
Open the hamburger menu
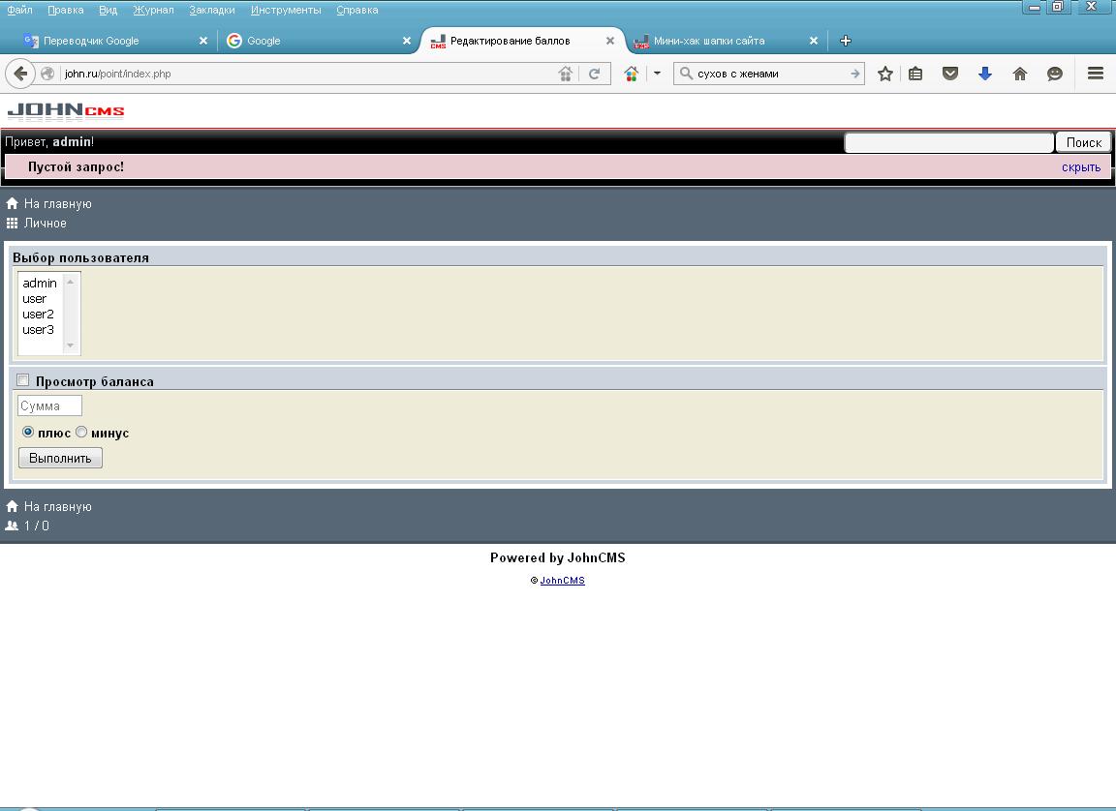(1096, 74)
